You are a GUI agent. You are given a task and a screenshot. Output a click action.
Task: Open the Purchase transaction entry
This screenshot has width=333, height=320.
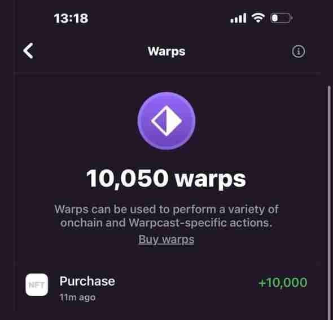click(x=166, y=285)
